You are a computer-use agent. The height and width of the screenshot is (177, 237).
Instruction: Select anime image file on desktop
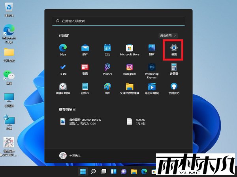(x=9, y=147)
